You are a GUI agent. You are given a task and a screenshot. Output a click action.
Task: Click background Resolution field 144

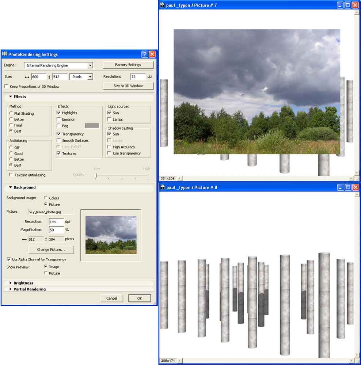tap(56, 222)
